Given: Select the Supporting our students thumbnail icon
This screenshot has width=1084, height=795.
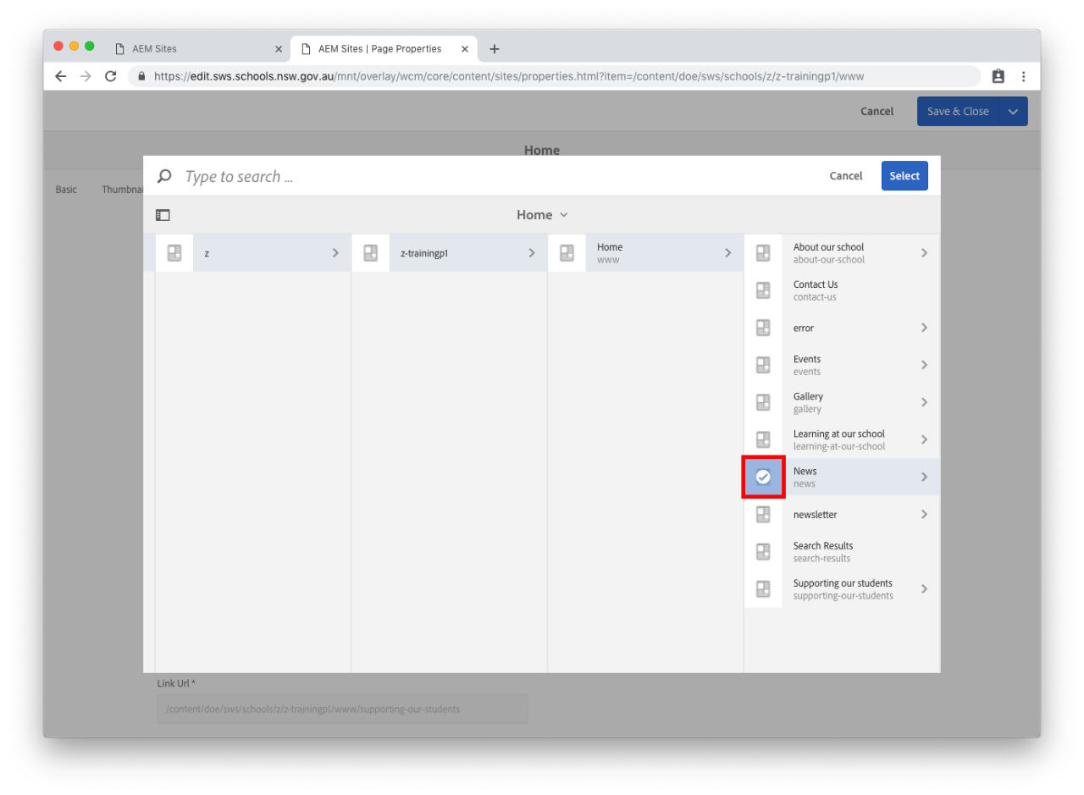Looking at the screenshot, I should 763,588.
